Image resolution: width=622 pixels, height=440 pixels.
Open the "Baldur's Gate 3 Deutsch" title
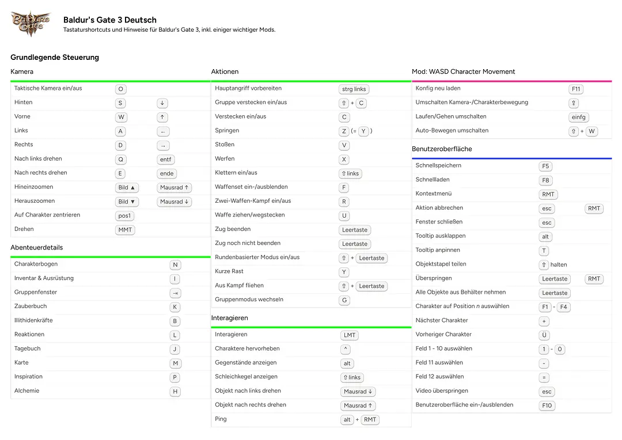[x=109, y=20]
